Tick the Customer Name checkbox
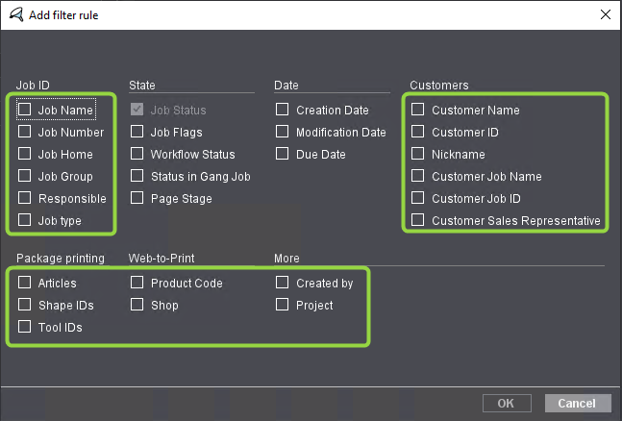Image resolution: width=622 pixels, height=421 pixels. point(418,110)
